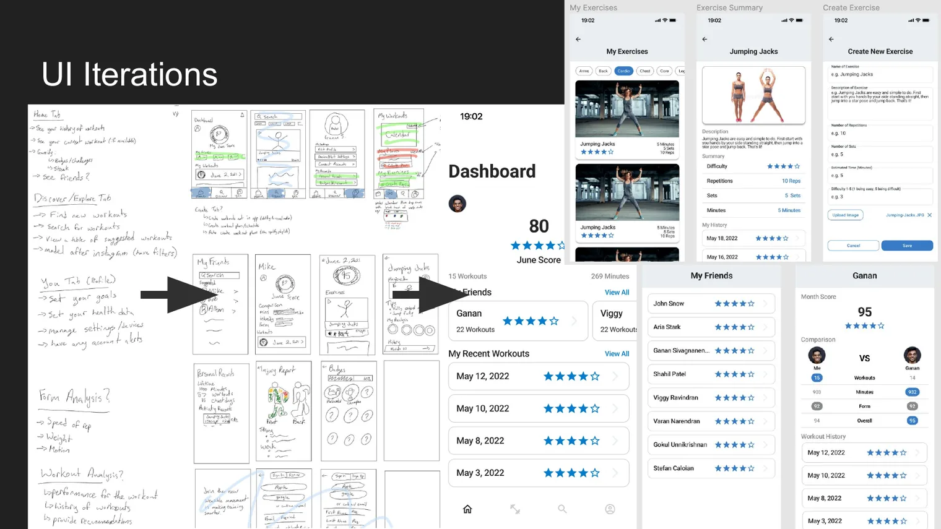The width and height of the screenshot is (941, 529).
Task: Open the May 10, 2022 chevron on the Dashboard
Action: coord(615,408)
